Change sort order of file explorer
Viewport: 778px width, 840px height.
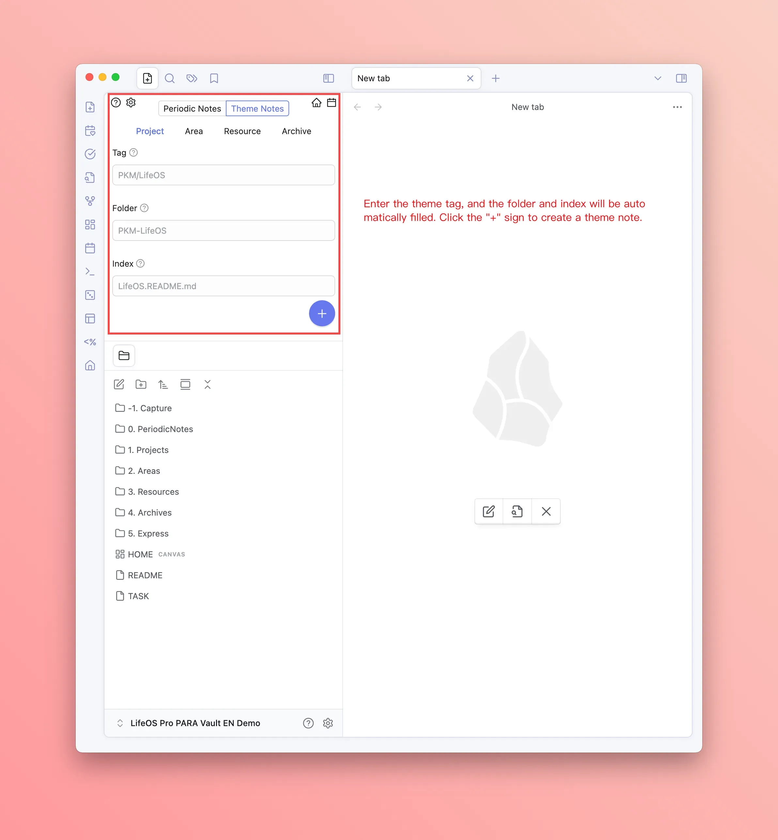coord(163,384)
